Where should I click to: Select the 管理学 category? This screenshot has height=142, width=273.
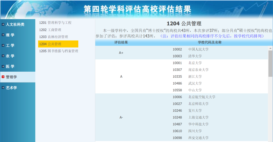click(x=18, y=77)
